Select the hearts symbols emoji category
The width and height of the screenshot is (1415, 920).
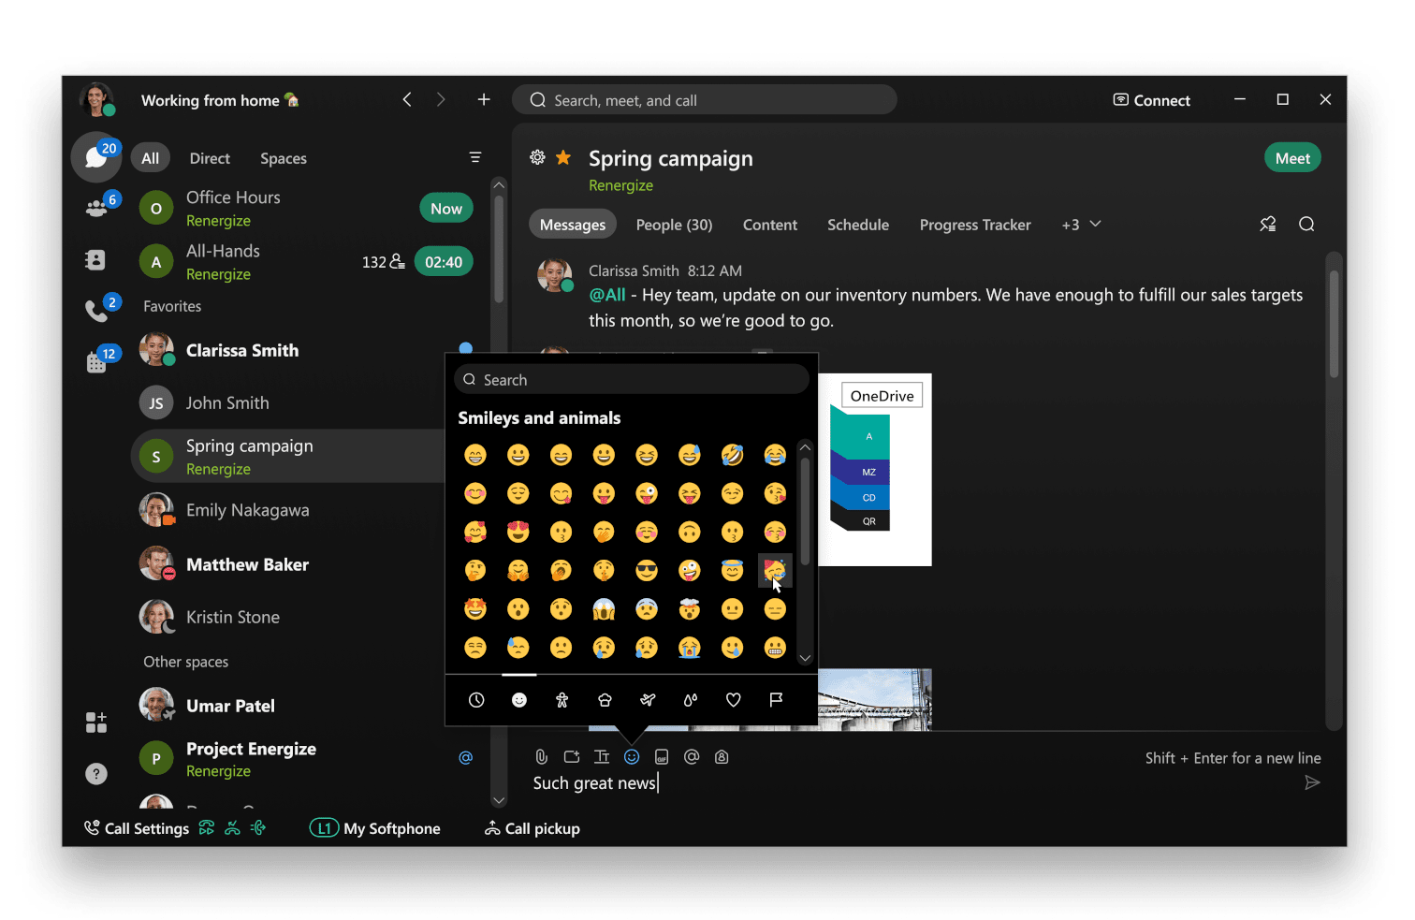pyautogui.click(x=734, y=699)
